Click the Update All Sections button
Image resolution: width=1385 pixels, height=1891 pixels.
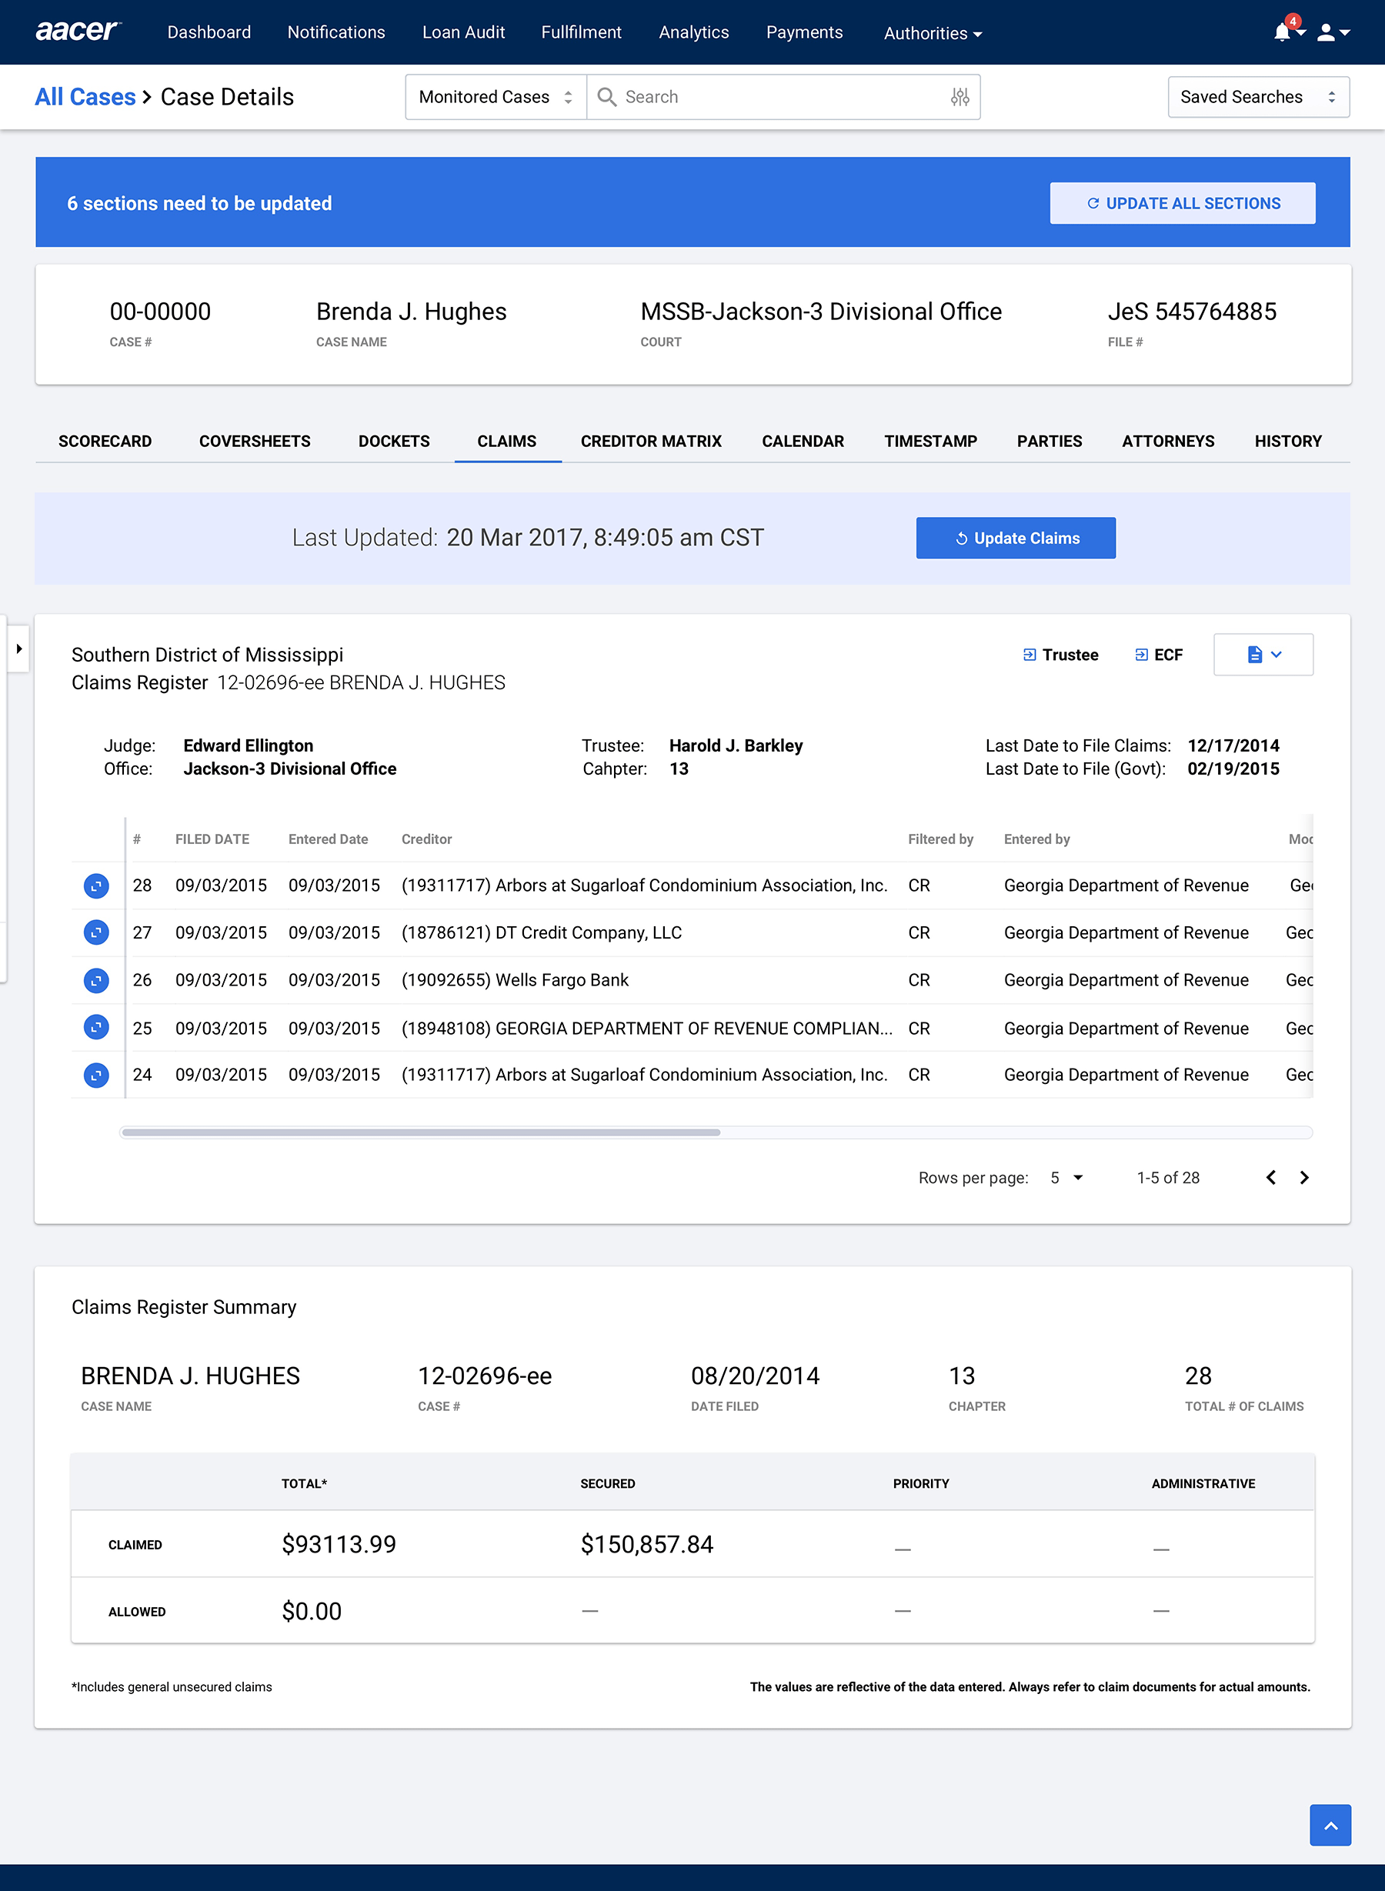[1182, 204]
